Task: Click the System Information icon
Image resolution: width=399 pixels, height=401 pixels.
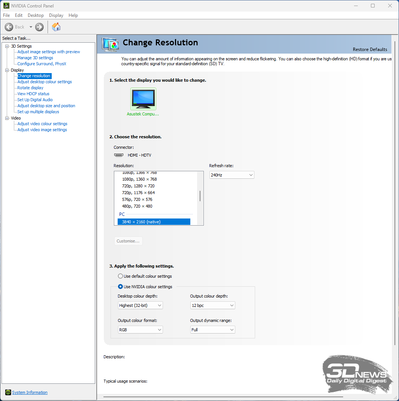Action: click(8, 392)
